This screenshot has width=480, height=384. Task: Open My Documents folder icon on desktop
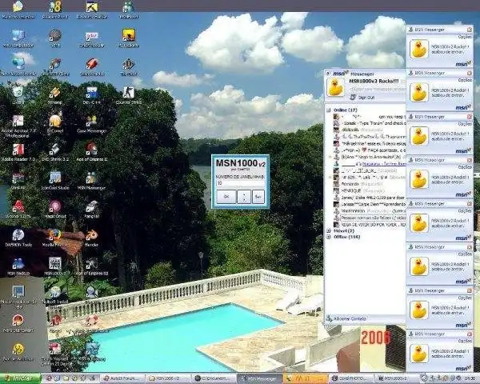pos(18,9)
